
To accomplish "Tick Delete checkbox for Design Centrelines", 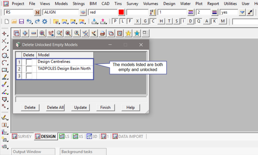I will (x=29, y=62).
